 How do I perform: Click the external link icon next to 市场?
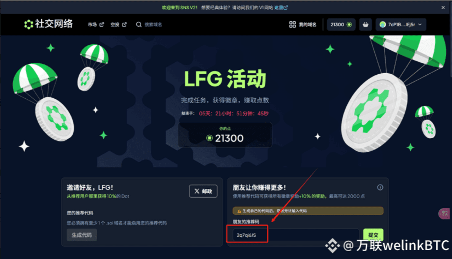tap(102, 25)
